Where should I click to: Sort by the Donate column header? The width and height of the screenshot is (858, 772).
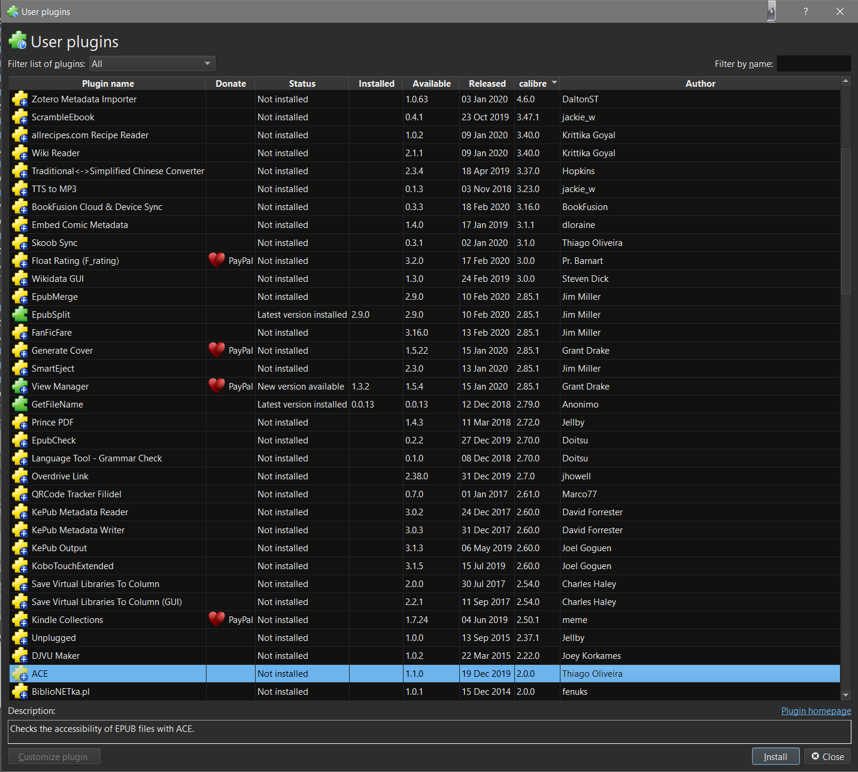[x=231, y=84]
